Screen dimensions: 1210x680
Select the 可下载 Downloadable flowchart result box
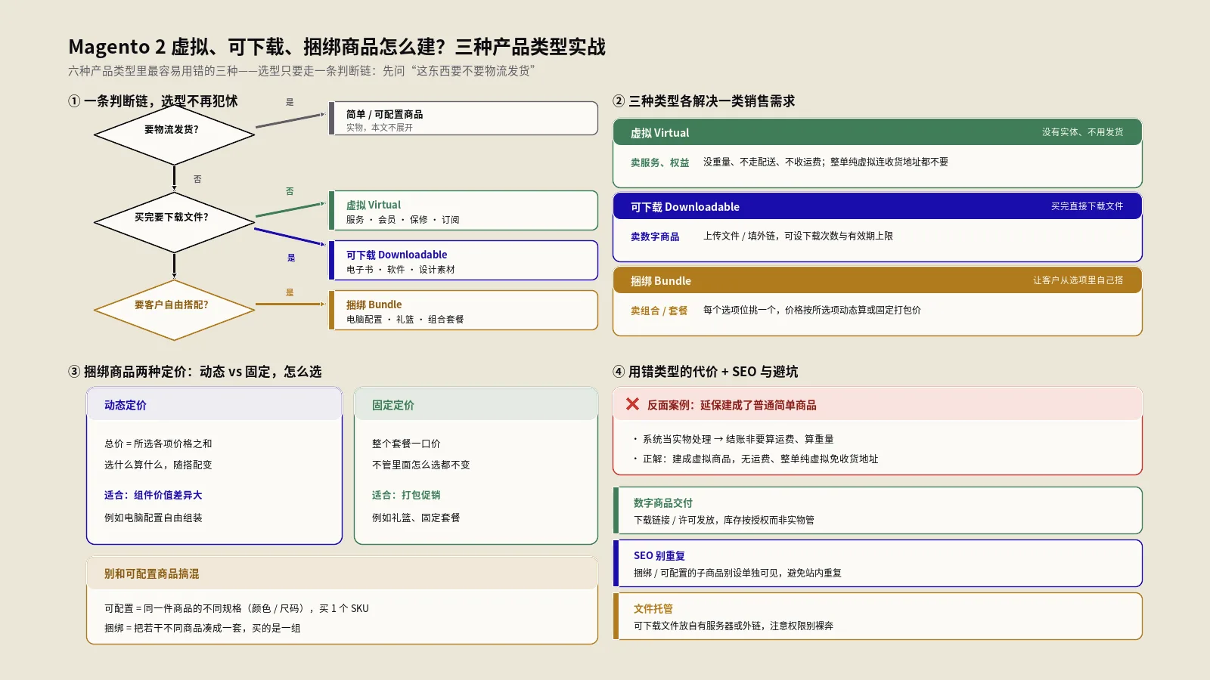(x=464, y=261)
